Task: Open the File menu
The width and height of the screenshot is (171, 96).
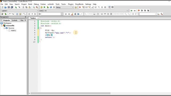Action: click(x=2, y=4)
